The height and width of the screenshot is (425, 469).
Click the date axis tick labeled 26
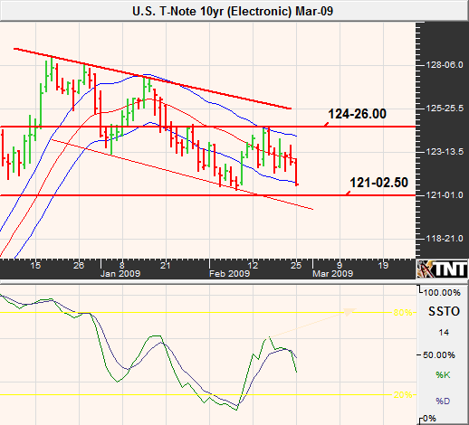(x=79, y=265)
